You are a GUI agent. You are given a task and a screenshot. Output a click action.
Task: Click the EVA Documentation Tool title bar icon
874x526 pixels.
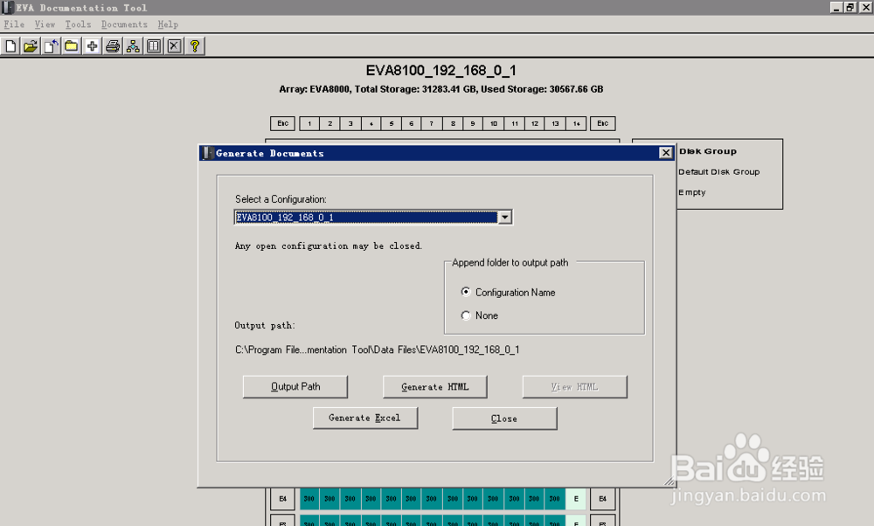click(x=7, y=7)
